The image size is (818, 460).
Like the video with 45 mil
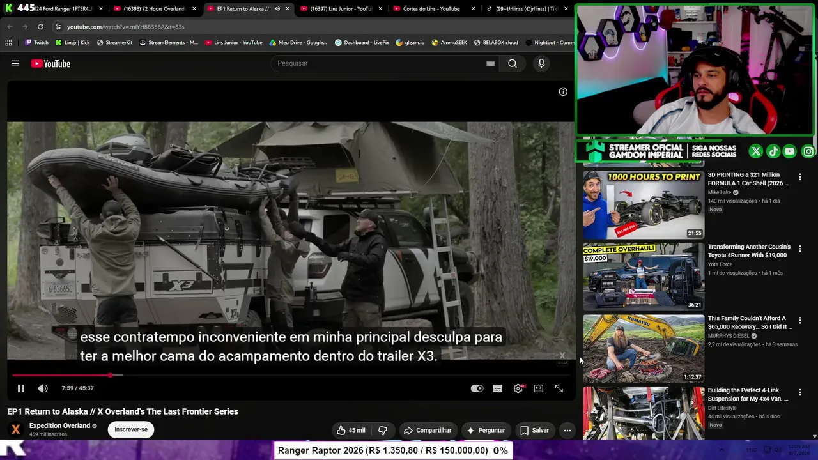tap(351, 431)
